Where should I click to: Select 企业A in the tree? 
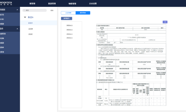(30, 23)
